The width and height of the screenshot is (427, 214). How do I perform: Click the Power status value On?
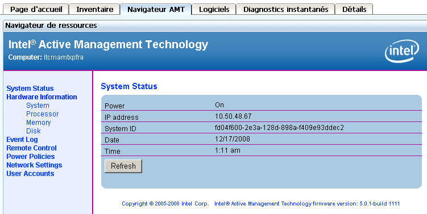pyautogui.click(x=219, y=105)
